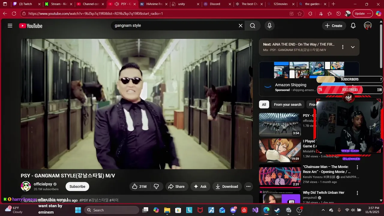Open Copilot icon in browser toolbar

pyautogui.click(x=379, y=13)
